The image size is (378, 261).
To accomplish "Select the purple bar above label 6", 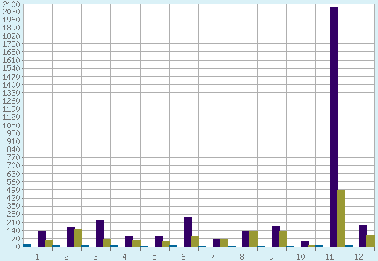I will click(188, 232).
